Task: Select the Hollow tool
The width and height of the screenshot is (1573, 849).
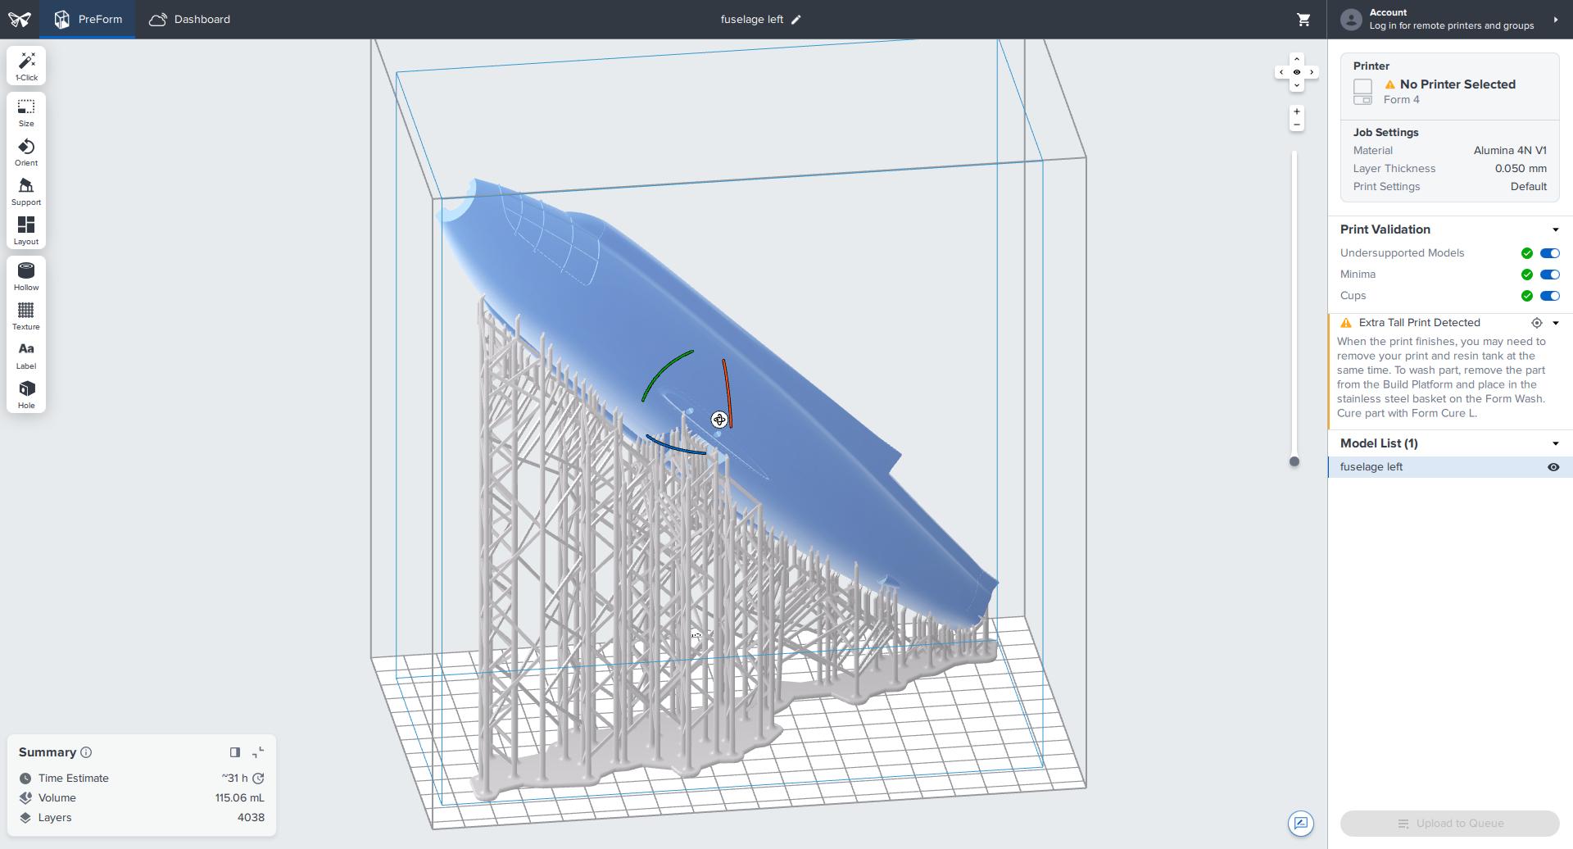Action: click(26, 277)
